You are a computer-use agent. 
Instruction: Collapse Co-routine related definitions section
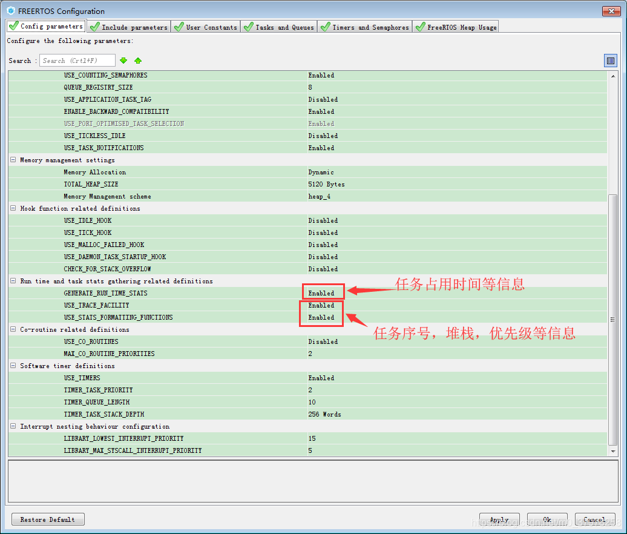coord(13,329)
